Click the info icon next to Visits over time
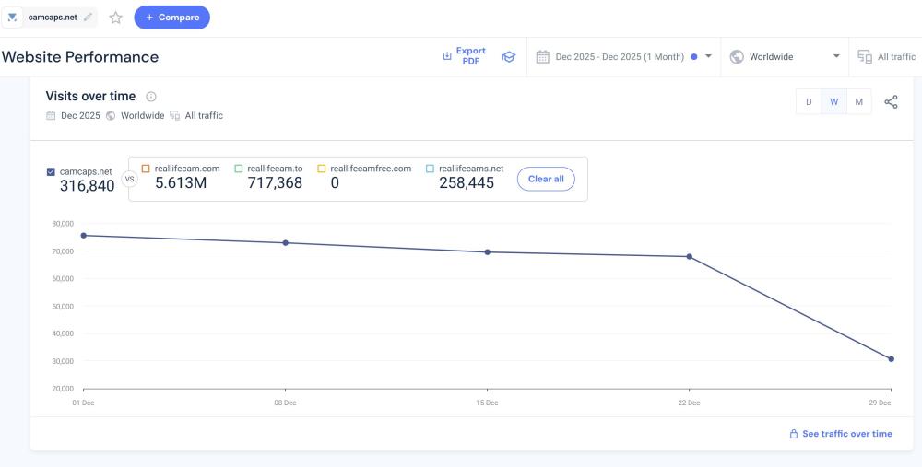 151,97
